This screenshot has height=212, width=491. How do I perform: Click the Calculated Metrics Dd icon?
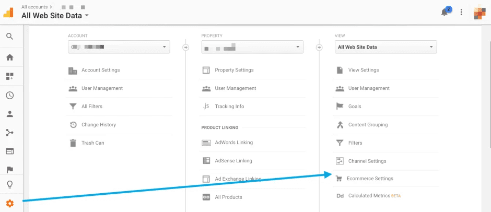coord(340,196)
